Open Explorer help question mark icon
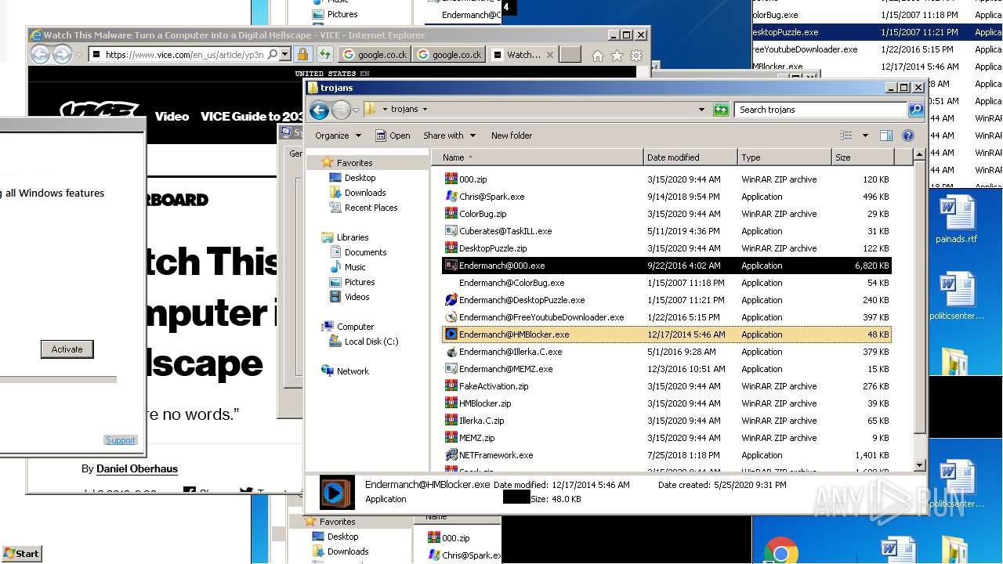 (908, 136)
